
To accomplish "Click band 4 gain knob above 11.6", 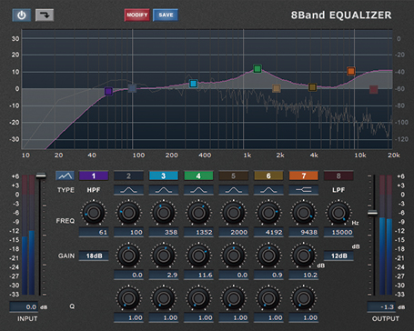I will tap(198, 256).
